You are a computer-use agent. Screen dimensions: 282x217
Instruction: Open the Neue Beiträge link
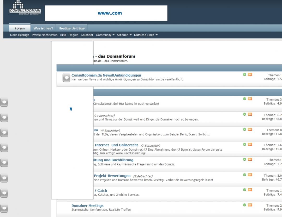(20, 35)
